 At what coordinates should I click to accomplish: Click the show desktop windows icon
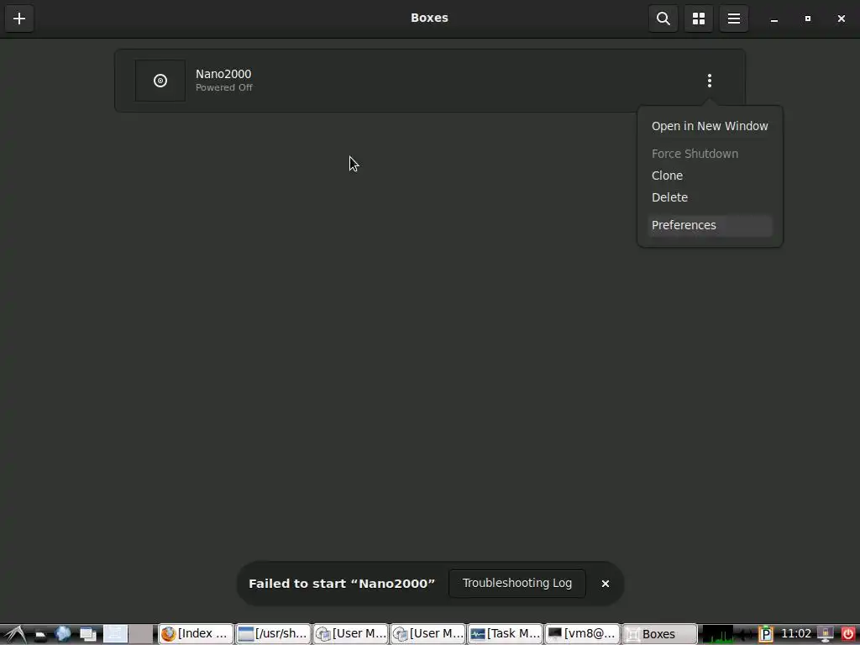[87, 635]
